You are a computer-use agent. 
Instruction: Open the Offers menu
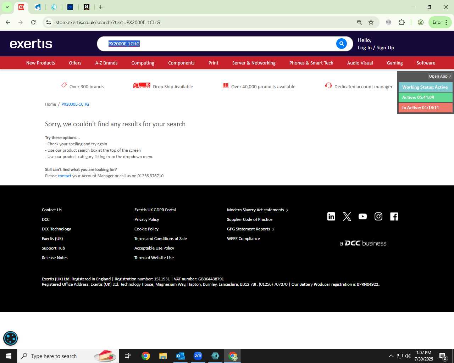coord(75,63)
